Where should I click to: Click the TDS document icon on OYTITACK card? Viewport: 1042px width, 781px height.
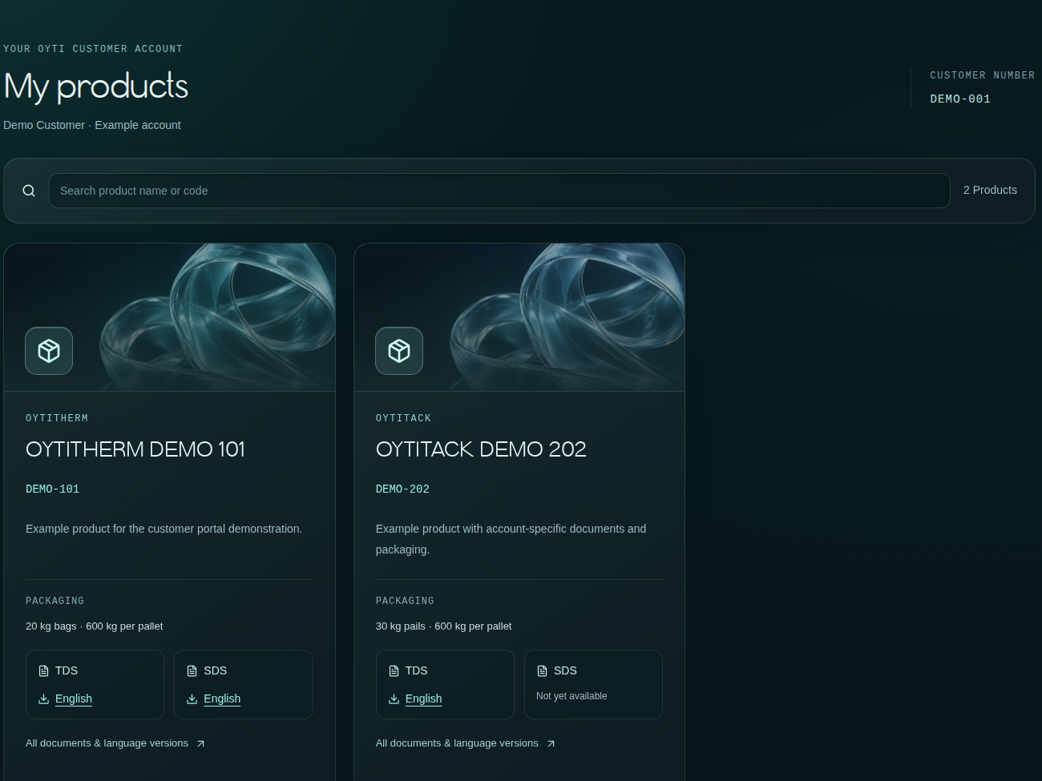pyautogui.click(x=394, y=671)
